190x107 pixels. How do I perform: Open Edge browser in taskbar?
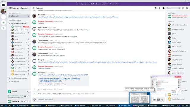(6, 106)
